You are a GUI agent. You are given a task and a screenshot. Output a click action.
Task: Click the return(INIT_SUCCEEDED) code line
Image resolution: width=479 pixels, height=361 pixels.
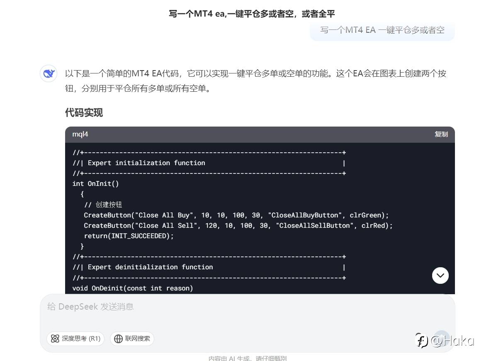(x=129, y=236)
